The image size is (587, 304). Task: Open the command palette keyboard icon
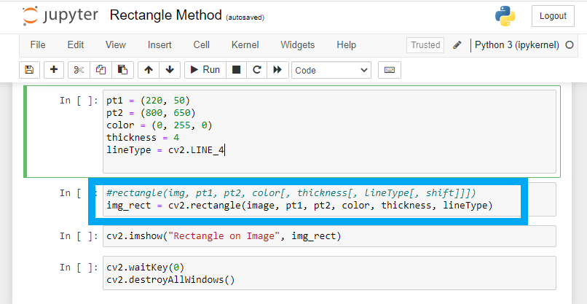(x=390, y=70)
